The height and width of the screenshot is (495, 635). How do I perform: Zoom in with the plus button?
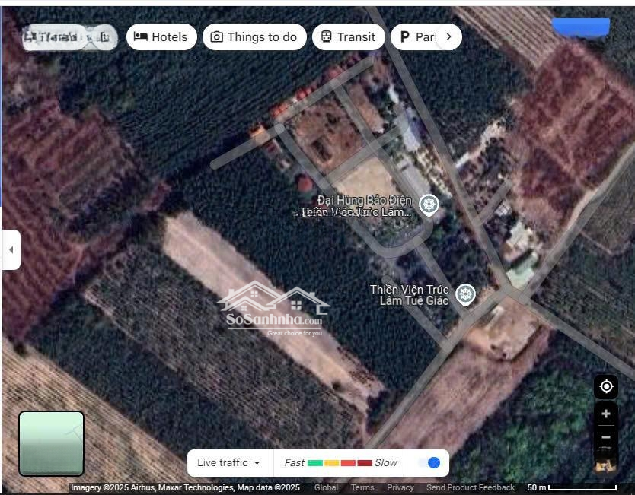pyautogui.click(x=606, y=414)
